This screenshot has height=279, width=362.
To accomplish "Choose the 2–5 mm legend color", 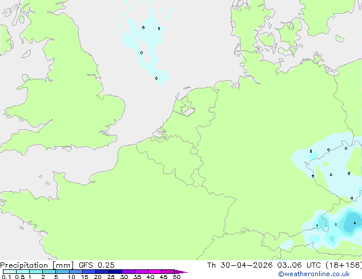I will [x=49, y=272].
